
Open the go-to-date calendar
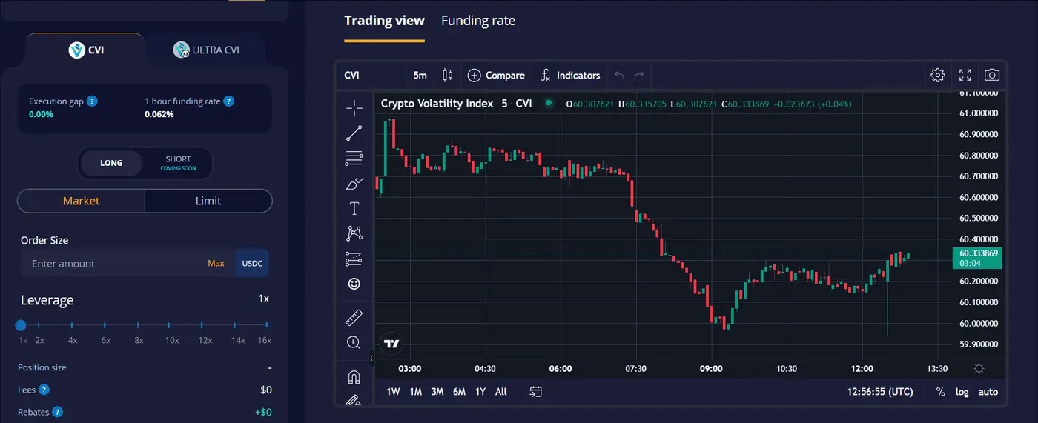click(536, 391)
